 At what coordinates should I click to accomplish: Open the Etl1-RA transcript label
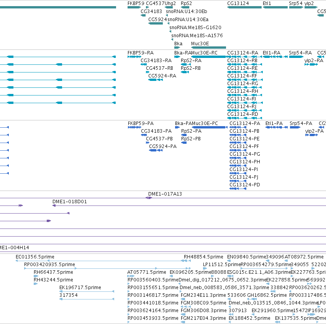272,53
